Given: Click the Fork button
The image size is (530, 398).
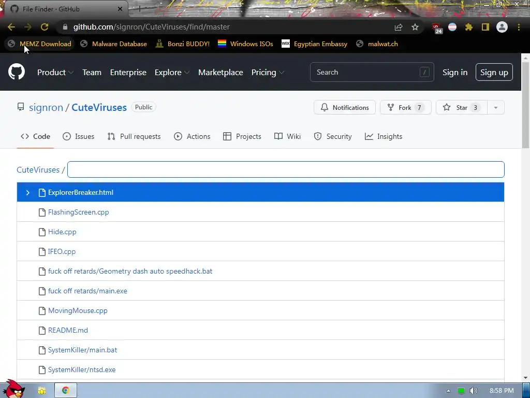Looking at the screenshot, I should [406, 108].
